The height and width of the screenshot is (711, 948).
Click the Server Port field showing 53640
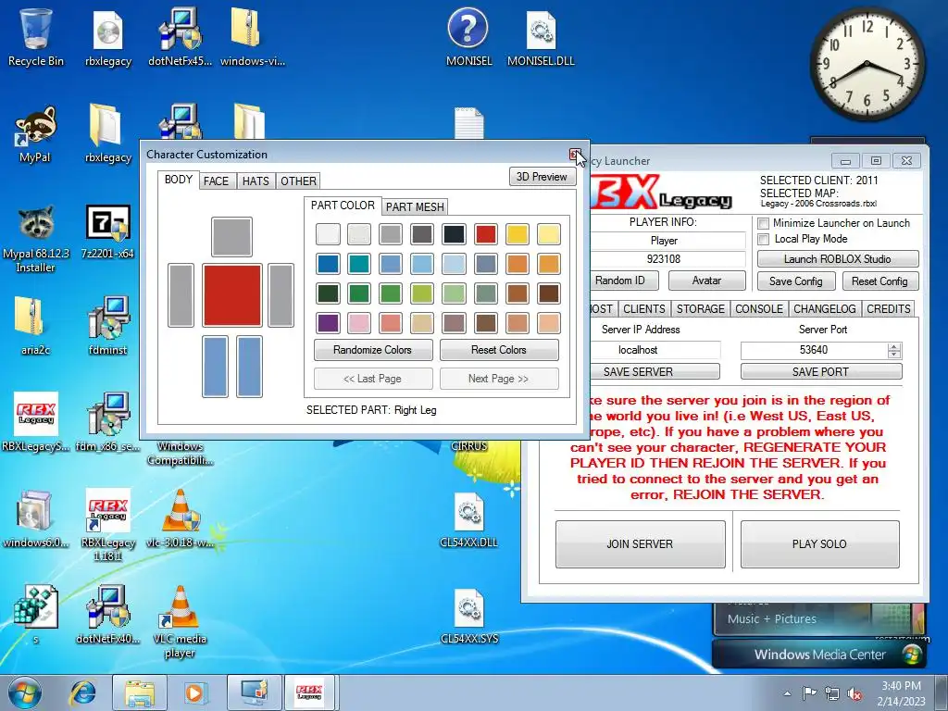pyautogui.click(x=813, y=350)
